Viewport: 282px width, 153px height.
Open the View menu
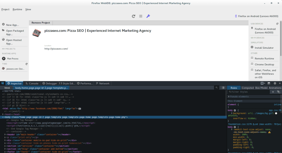(28, 9)
